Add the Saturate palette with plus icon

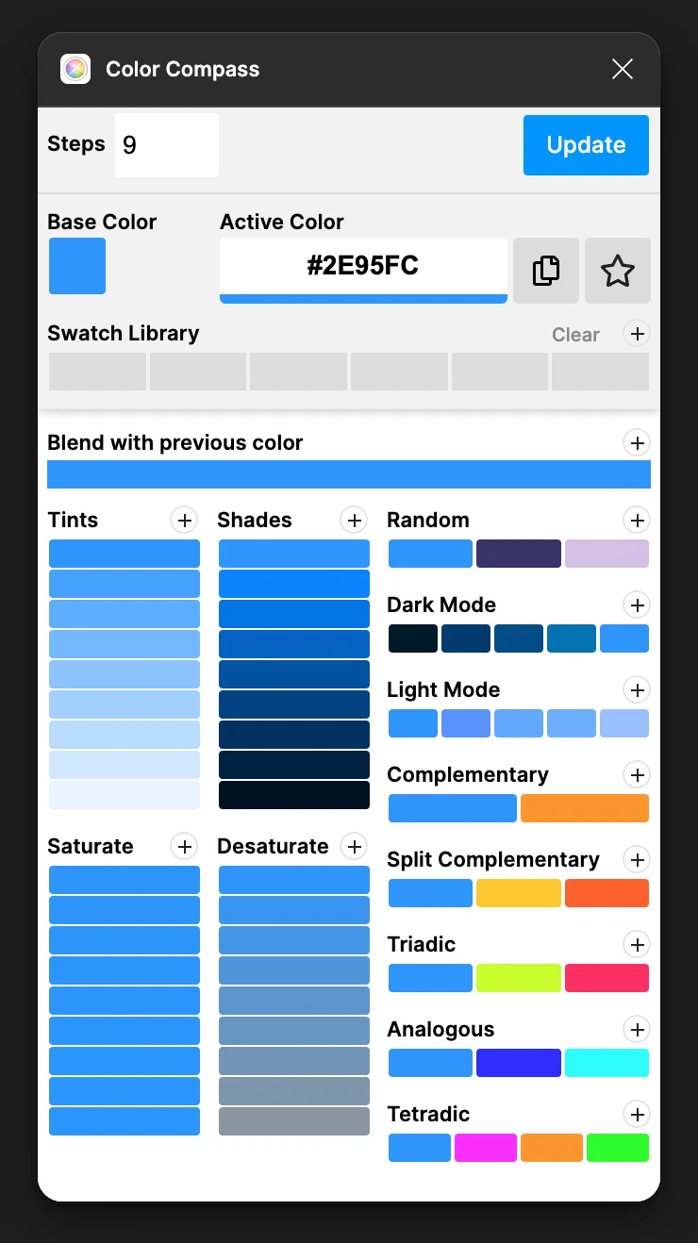[x=184, y=846]
